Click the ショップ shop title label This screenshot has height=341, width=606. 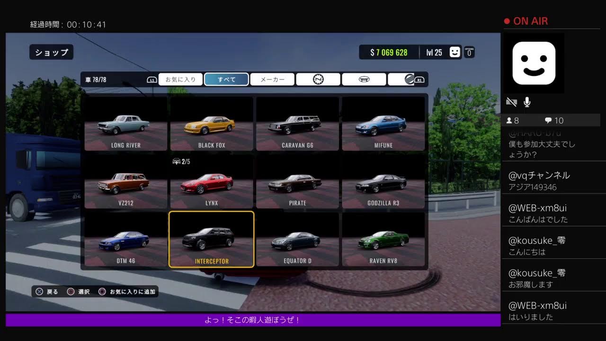click(x=52, y=52)
